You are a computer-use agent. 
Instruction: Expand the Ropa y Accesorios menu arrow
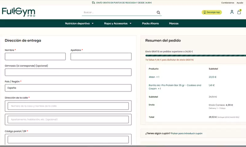[130, 24]
